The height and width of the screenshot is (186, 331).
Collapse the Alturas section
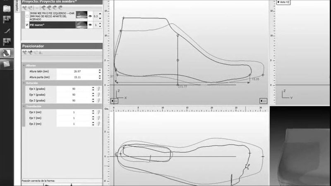(24, 66)
